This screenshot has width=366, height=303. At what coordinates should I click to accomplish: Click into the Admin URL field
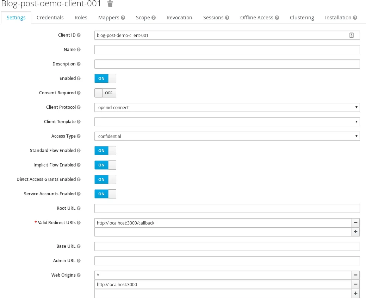point(227,261)
